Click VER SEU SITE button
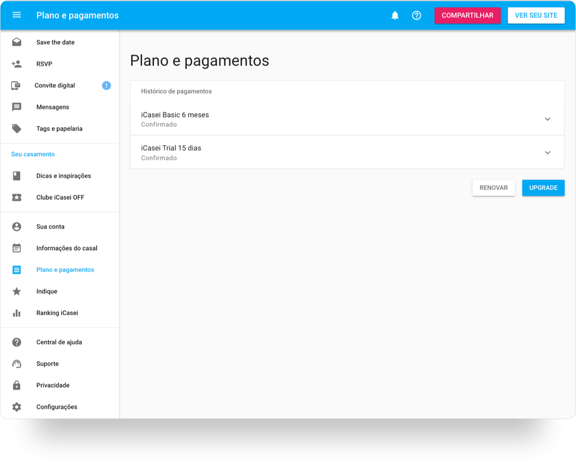The width and height of the screenshot is (576, 464). [536, 15]
